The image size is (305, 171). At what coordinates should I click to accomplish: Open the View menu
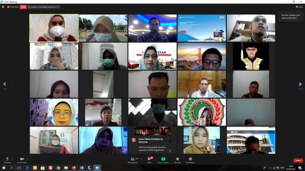(x=299, y=7)
